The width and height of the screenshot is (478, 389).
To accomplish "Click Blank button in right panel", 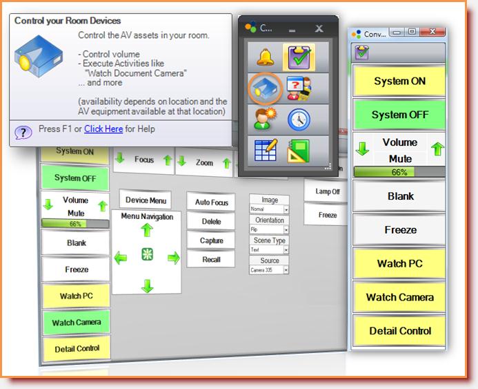I will tap(399, 196).
